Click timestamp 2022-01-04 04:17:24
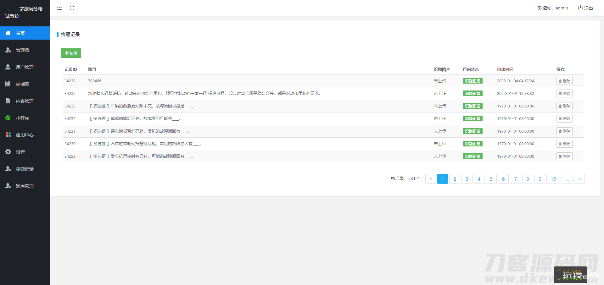 pos(516,81)
